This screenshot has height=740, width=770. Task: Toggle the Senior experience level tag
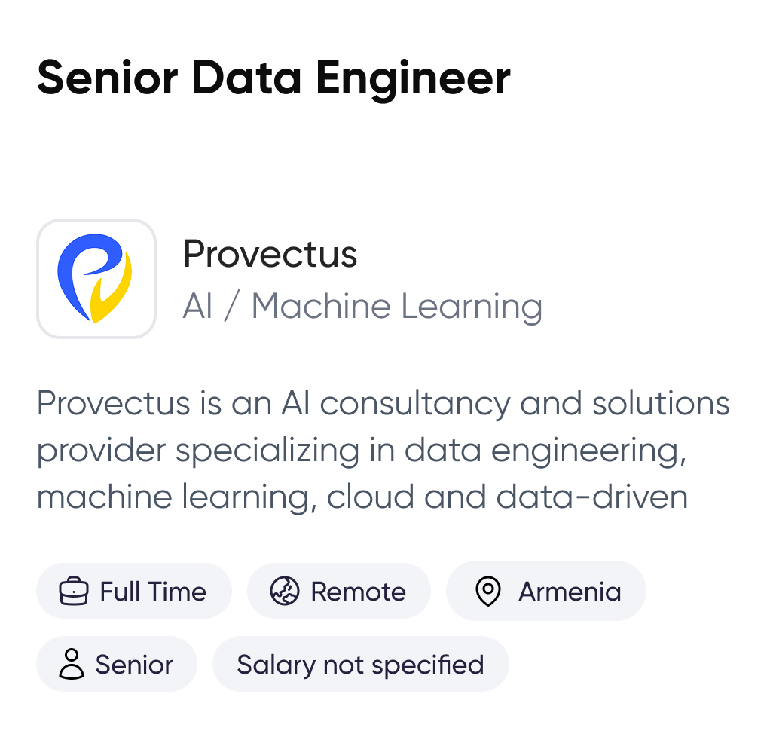(116, 664)
